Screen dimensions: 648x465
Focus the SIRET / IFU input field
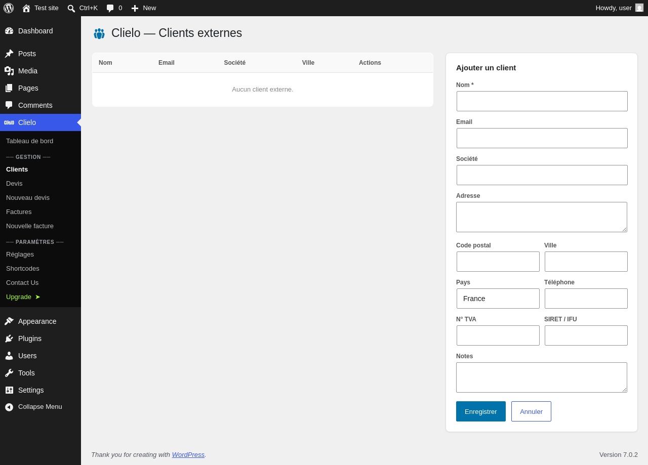[x=586, y=335]
